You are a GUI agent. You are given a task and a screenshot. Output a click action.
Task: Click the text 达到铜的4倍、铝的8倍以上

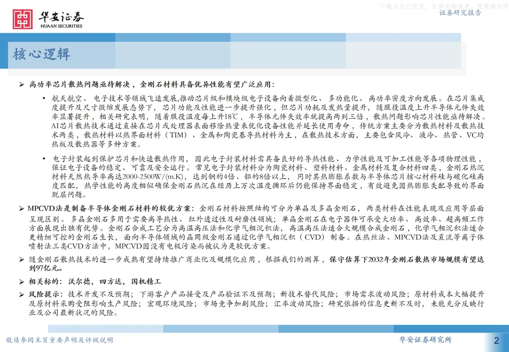[239, 176]
